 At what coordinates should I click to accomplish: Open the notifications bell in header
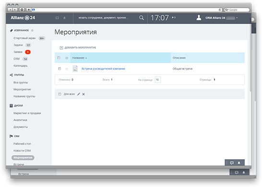(x=64, y=18)
